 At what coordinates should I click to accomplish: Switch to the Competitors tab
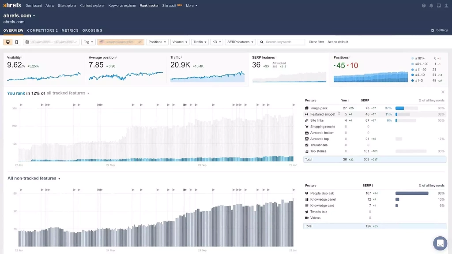click(42, 30)
